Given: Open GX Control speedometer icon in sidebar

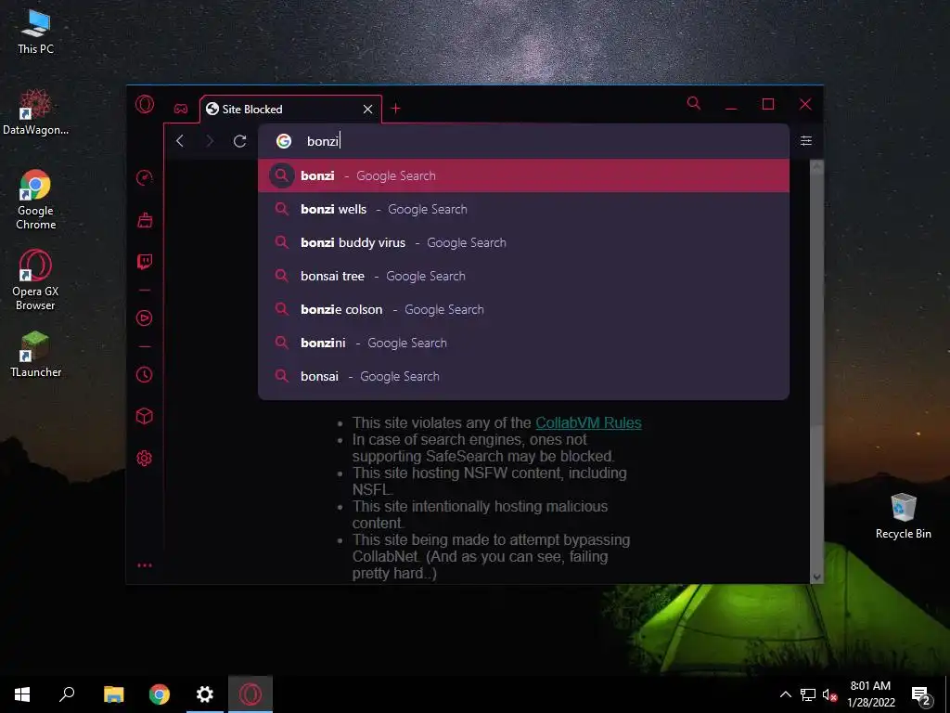Looking at the screenshot, I should click(x=144, y=177).
